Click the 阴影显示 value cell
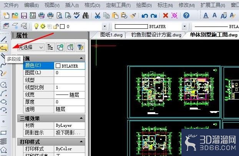The width and height of the screenshot is (239, 156). click(x=70, y=133)
